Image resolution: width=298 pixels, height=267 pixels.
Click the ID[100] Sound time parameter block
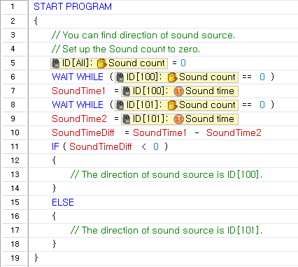(180, 91)
